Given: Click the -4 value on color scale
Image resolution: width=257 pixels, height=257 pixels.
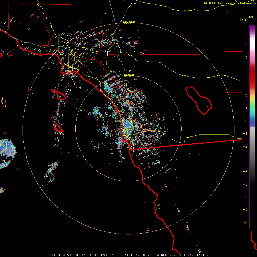Looking at the screenshot, I should click(245, 171).
